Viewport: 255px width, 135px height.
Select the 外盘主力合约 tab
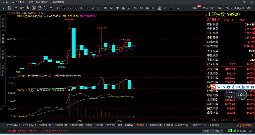pyautogui.click(x=200, y=125)
